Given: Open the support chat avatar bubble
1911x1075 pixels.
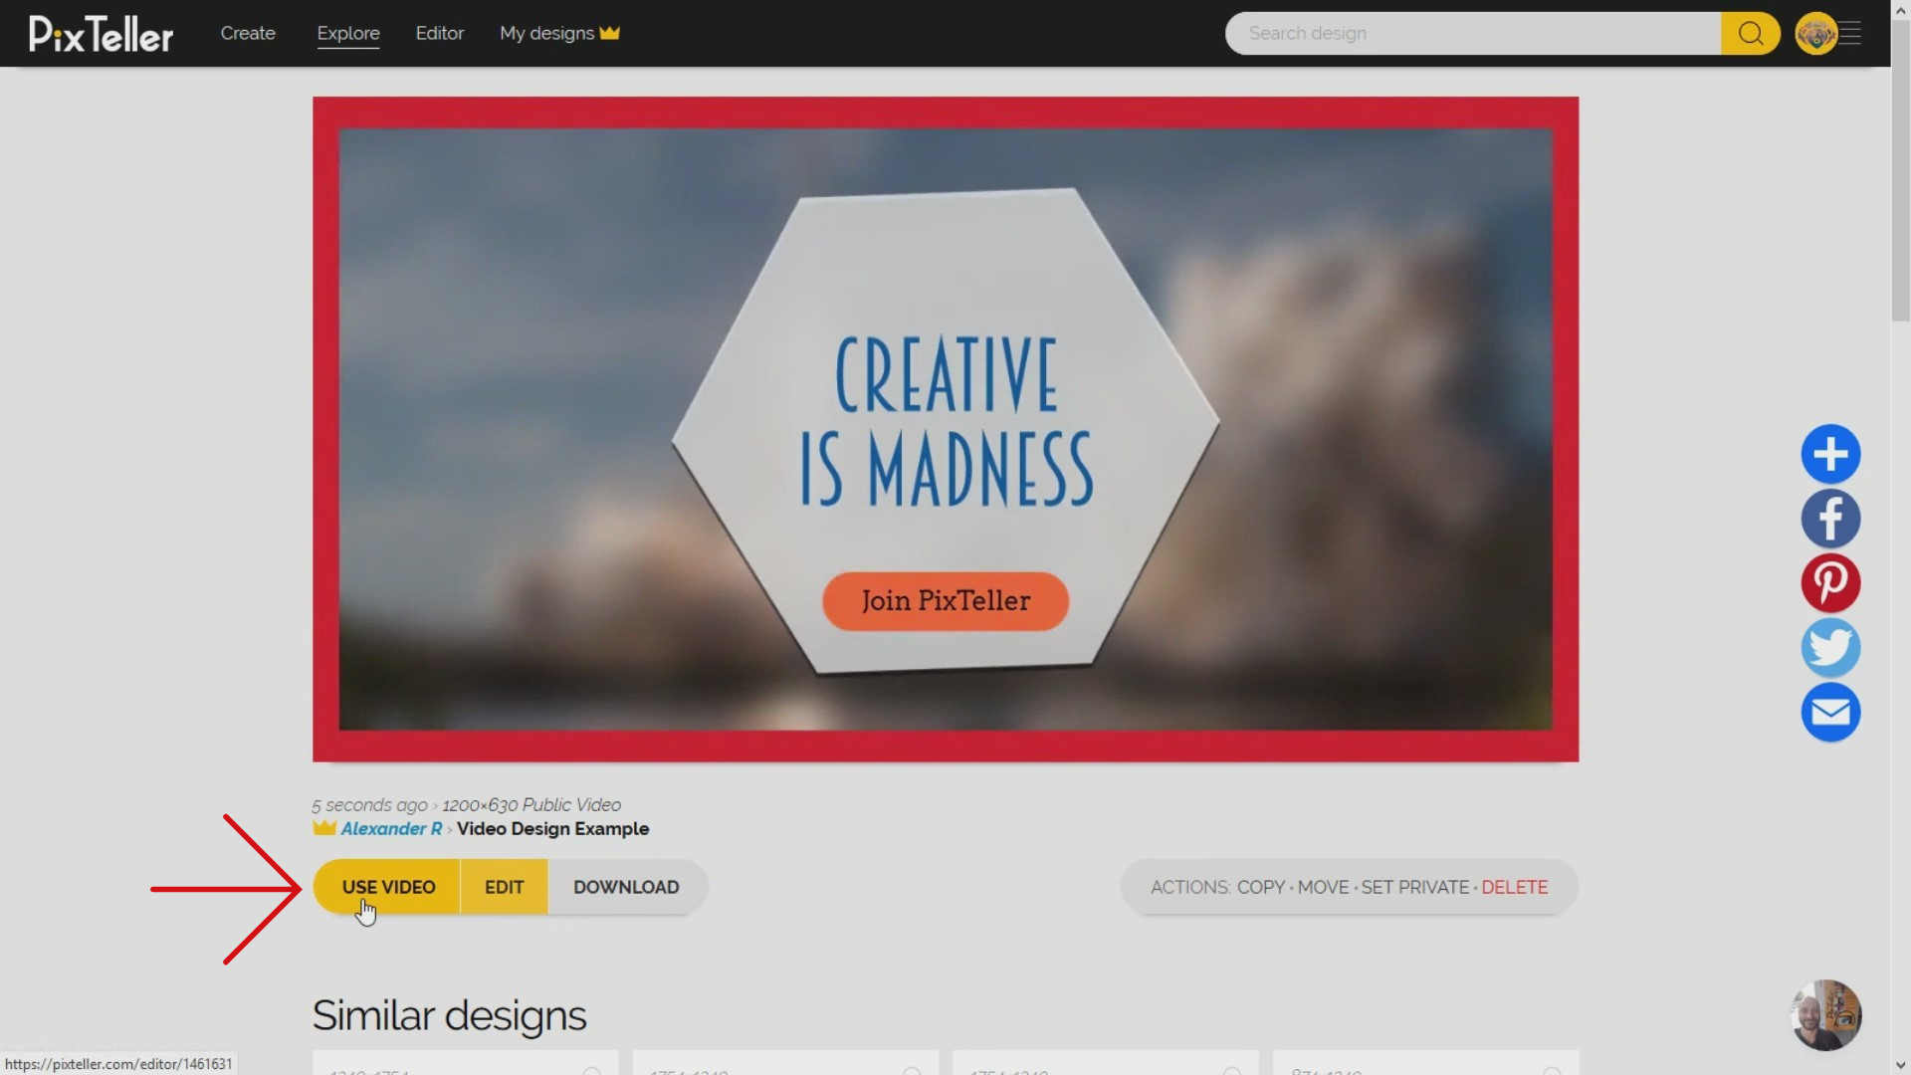Looking at the screenshot, I should click(1825, 1015).
